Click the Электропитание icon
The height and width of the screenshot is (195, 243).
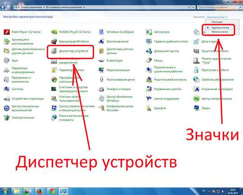tap(7, 118)
